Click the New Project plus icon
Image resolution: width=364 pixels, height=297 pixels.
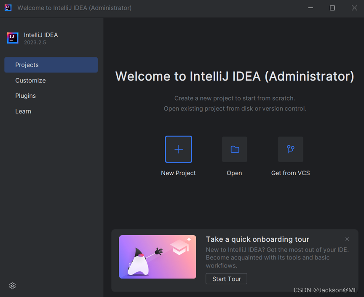click(x=178, y=149)
